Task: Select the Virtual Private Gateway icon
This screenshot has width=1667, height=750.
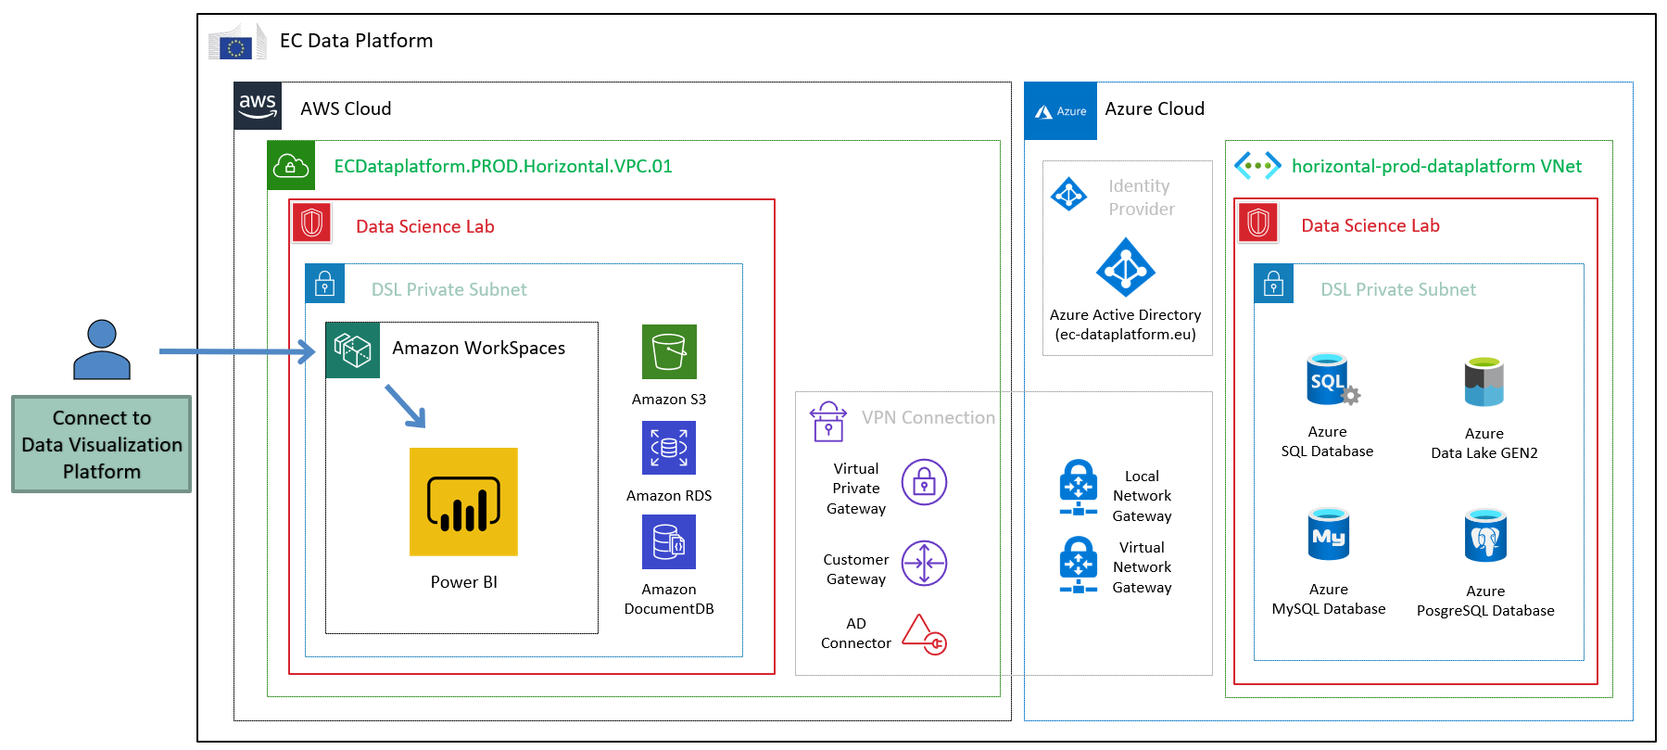Action: (x=925, y=482)
